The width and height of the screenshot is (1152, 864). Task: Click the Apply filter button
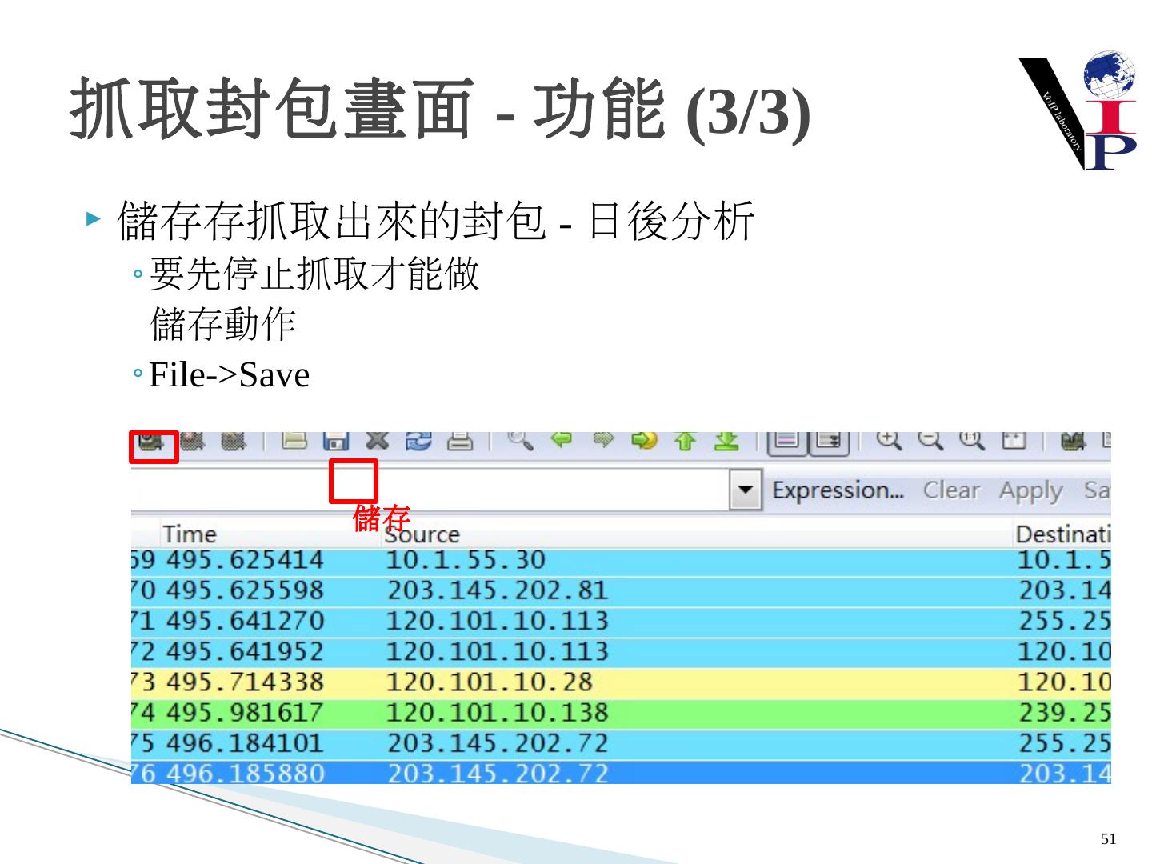click(1030, 491)
